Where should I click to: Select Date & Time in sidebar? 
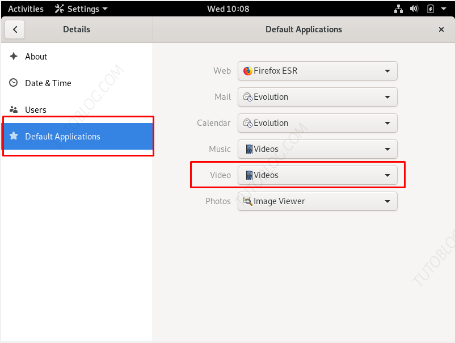pyautogui.click(x=77, y=83)
